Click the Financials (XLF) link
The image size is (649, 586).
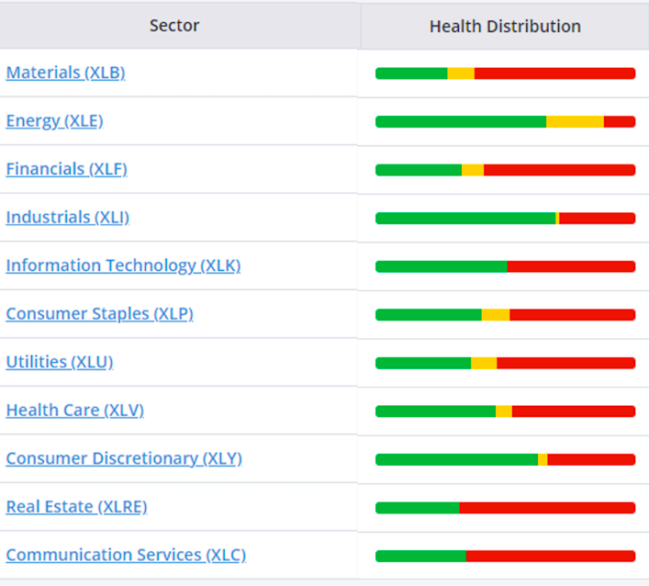click(x=66, y=169)
